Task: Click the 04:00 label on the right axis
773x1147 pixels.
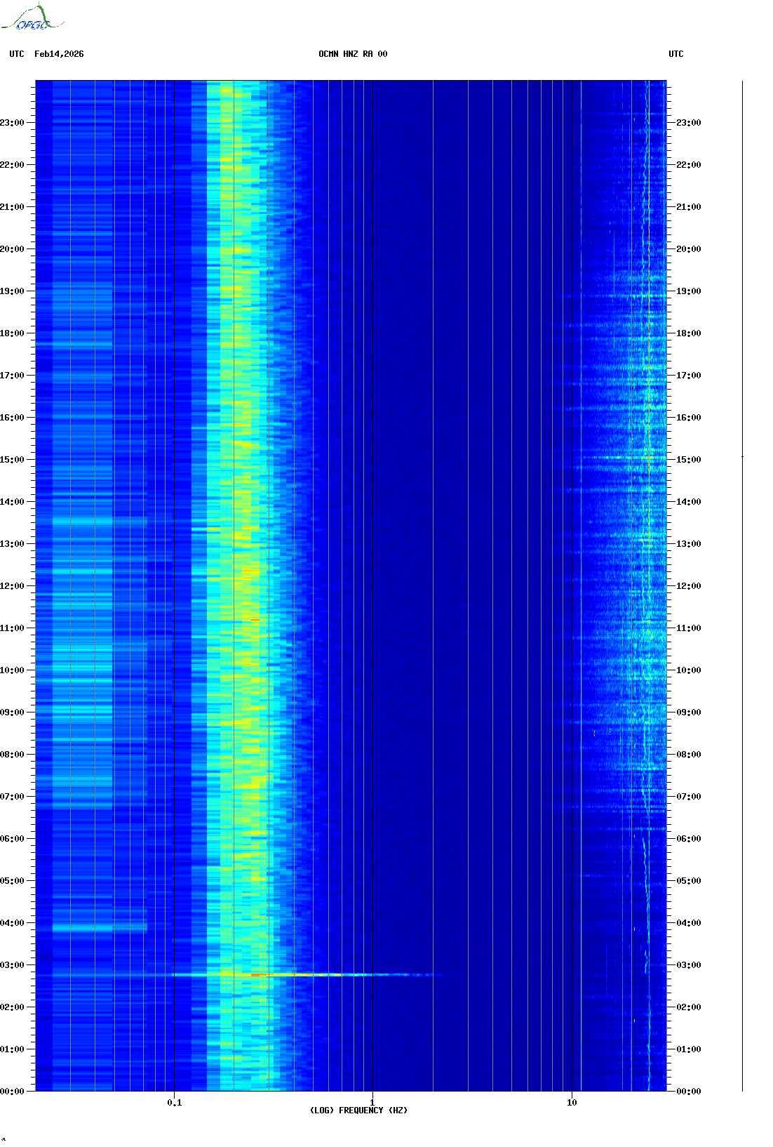Action: click(689, 923)
